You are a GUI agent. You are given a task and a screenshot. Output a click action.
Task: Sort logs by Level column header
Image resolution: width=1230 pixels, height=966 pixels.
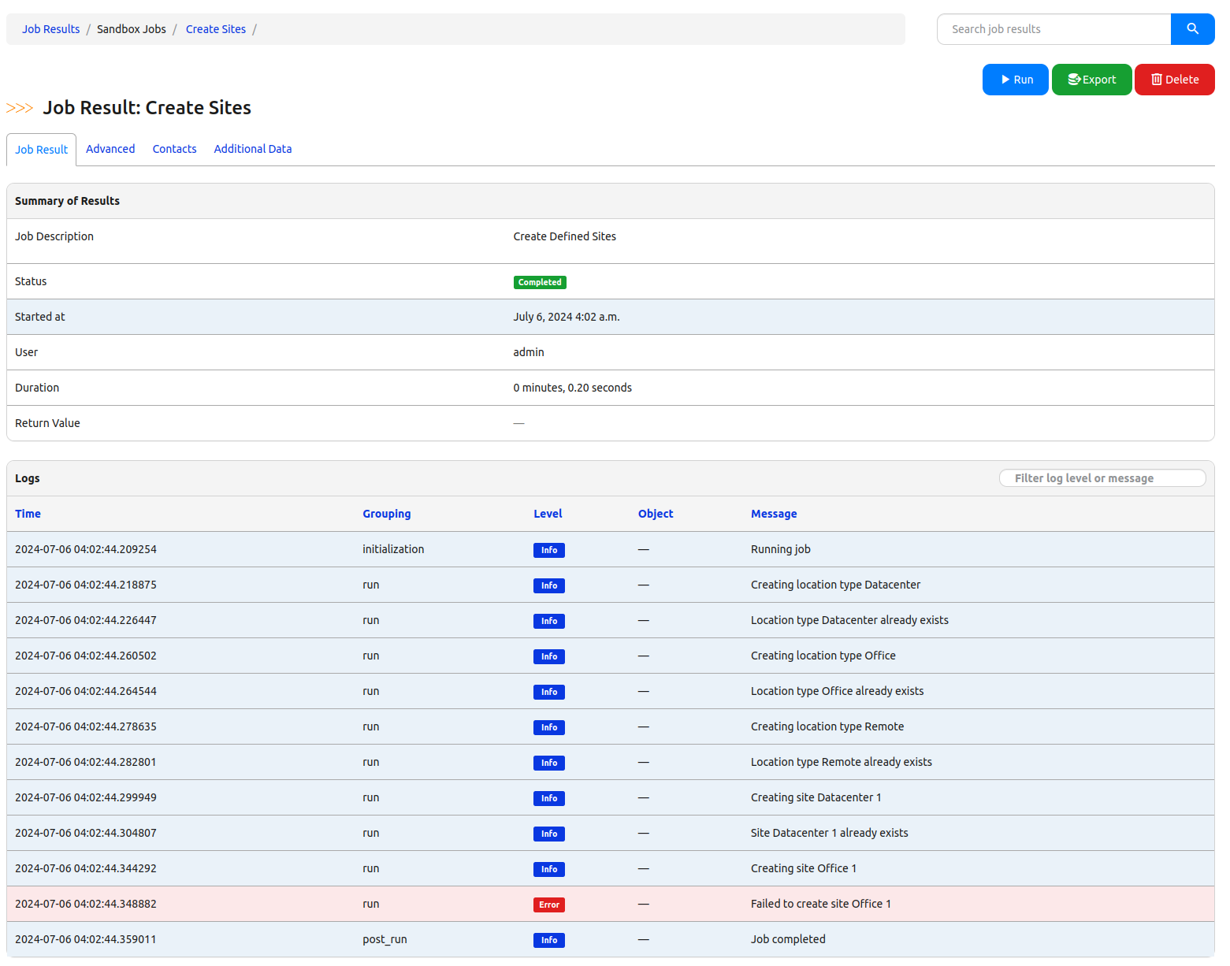[548, 514]
